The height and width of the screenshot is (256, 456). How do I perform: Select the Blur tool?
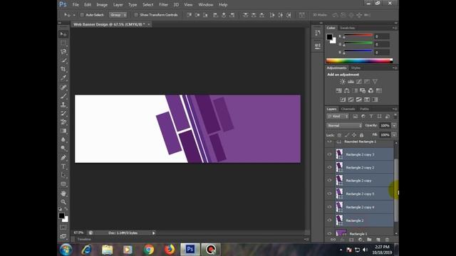[x=63, y=139]
